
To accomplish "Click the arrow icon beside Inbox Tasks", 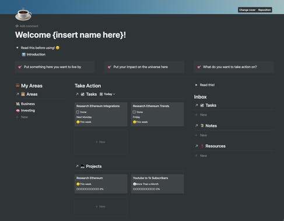I will [197, 105].
